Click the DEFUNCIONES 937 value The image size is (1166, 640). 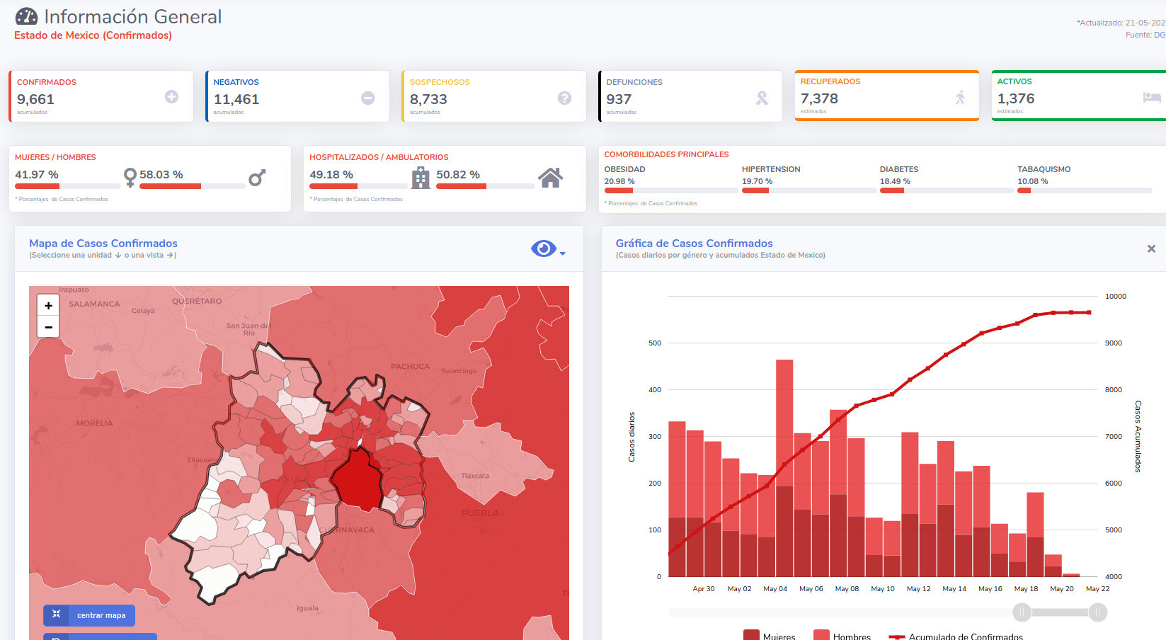pos(619,100)
